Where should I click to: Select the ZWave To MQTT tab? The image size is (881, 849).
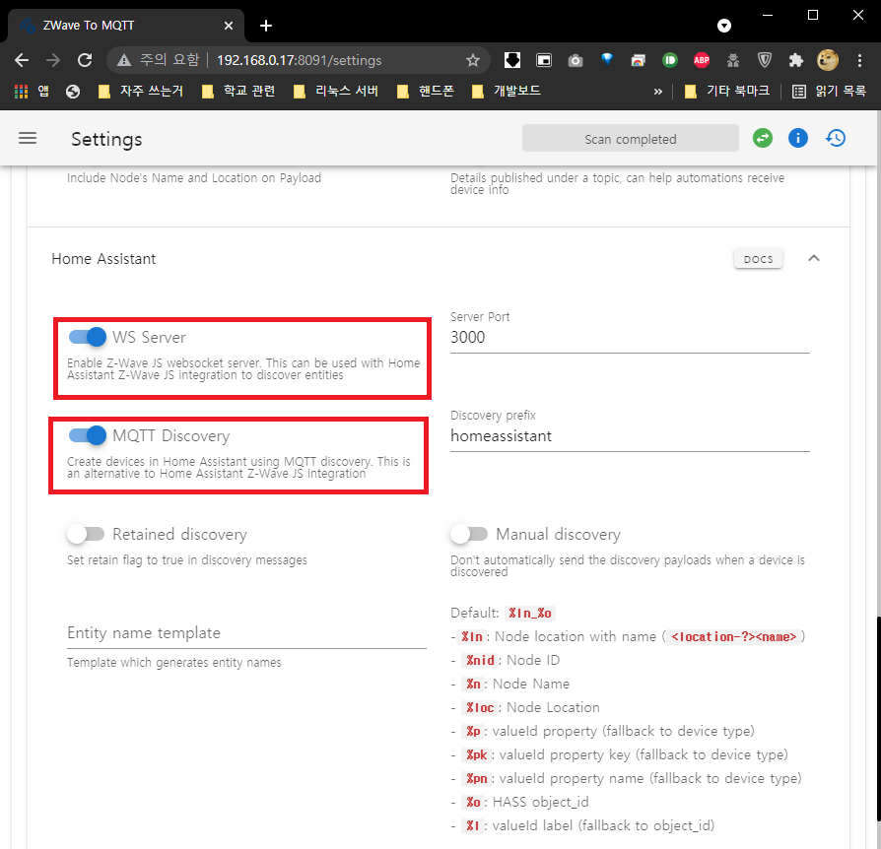[x=126, y=26]
